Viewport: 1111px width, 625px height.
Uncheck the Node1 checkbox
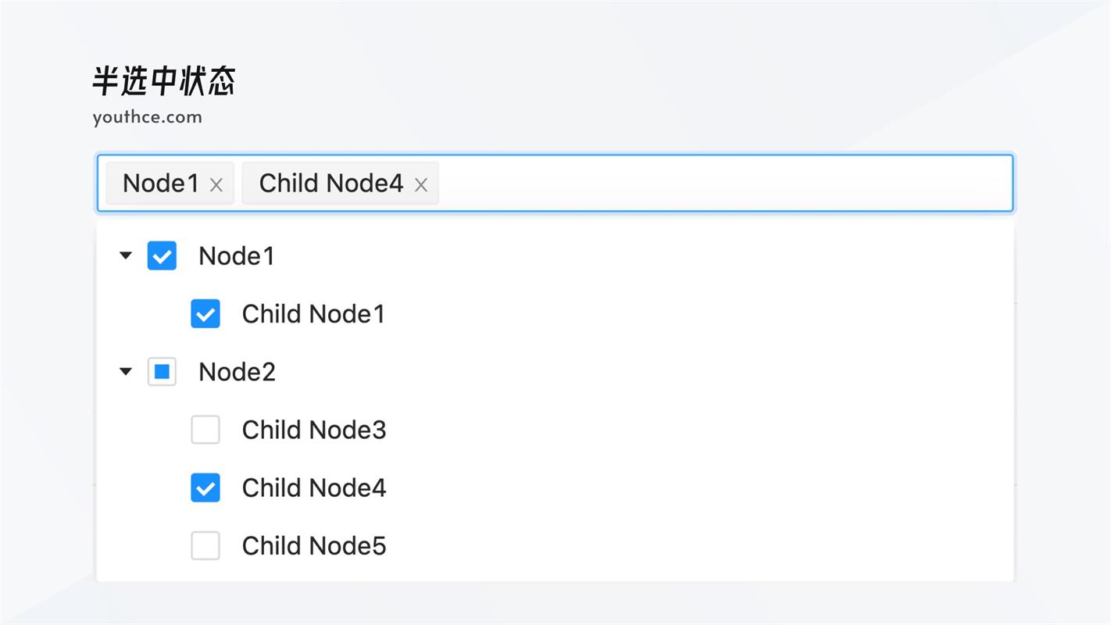pos(162,255)
